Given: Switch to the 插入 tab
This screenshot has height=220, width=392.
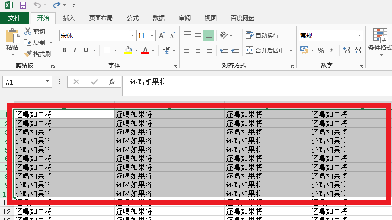Looking at the screenshot, I should click(x=69, y=18).
